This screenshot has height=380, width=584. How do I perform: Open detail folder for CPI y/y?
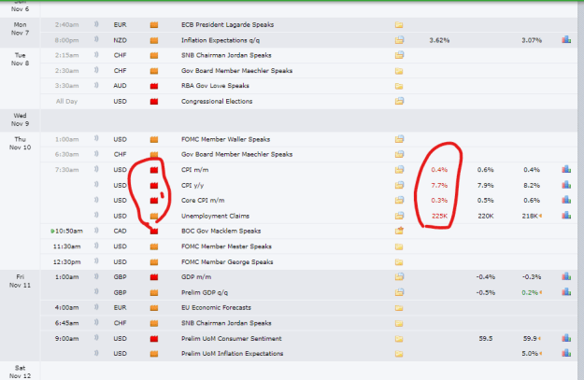(x=399, y=185)
